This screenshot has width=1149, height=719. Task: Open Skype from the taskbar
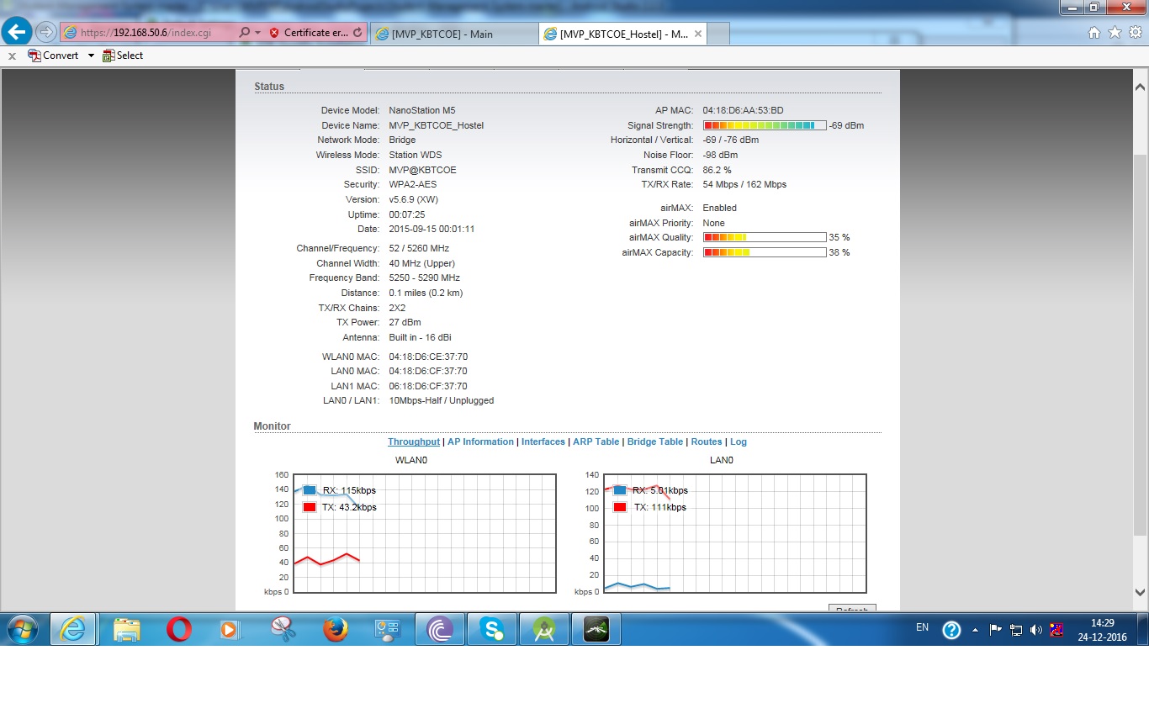[492, 629]
